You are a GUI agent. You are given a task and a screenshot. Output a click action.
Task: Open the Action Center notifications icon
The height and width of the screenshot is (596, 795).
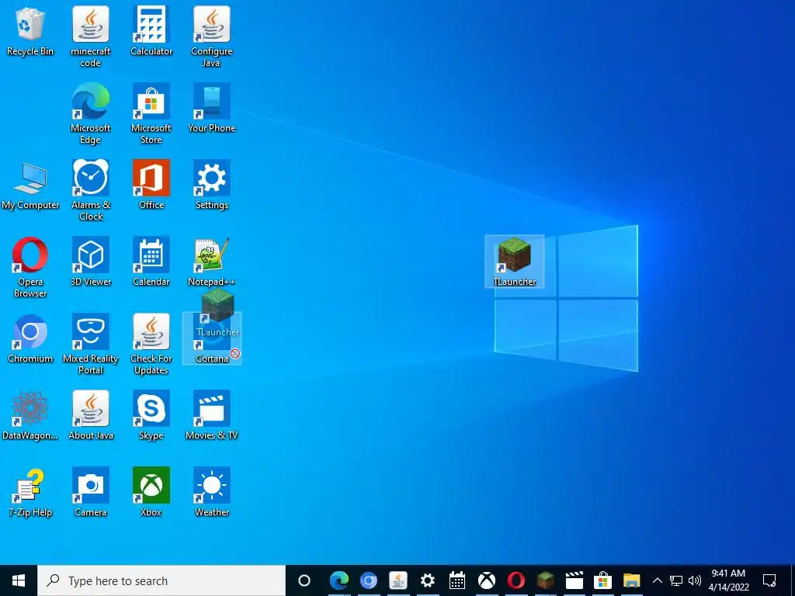(x=769, y=580)
